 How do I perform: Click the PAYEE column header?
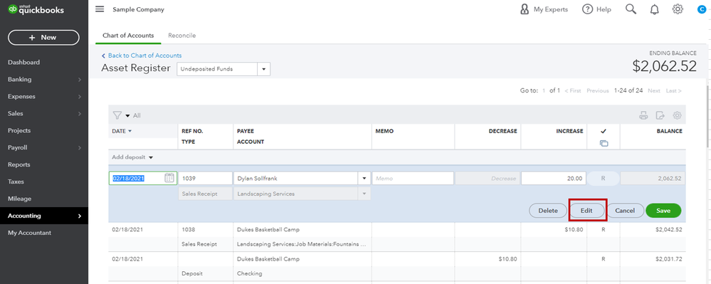tap(246, 131)
